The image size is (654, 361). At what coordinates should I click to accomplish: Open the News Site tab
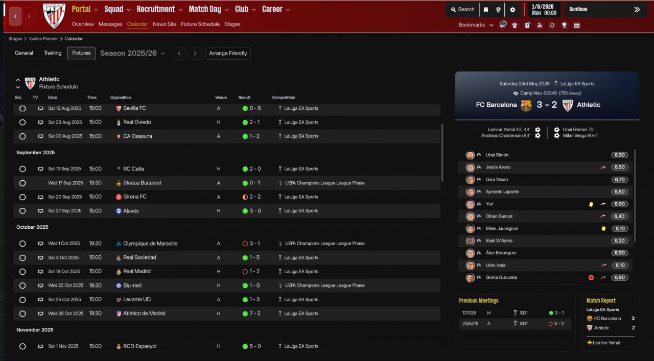165,24
